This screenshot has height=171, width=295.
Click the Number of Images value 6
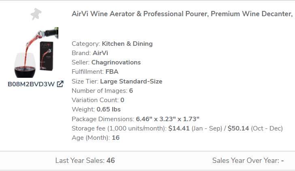131,91
